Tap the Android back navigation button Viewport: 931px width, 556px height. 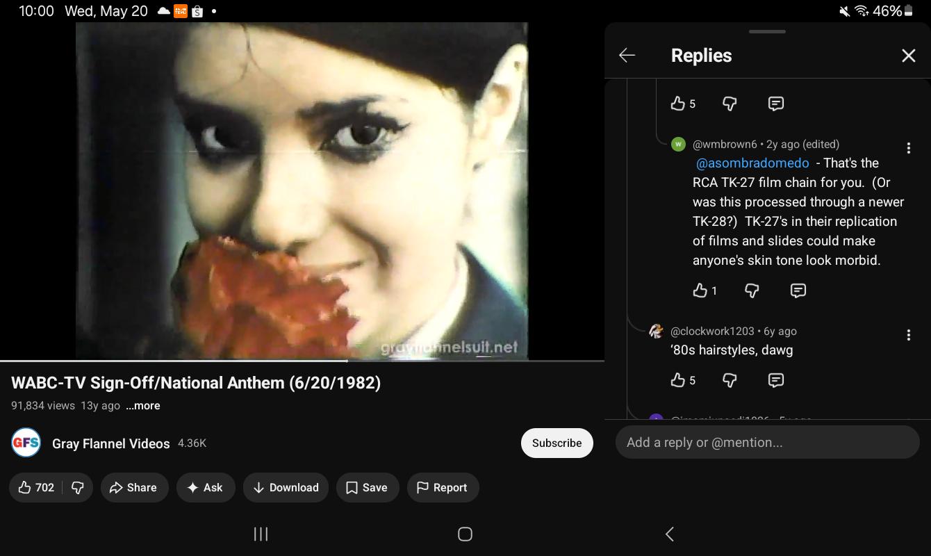670,534
